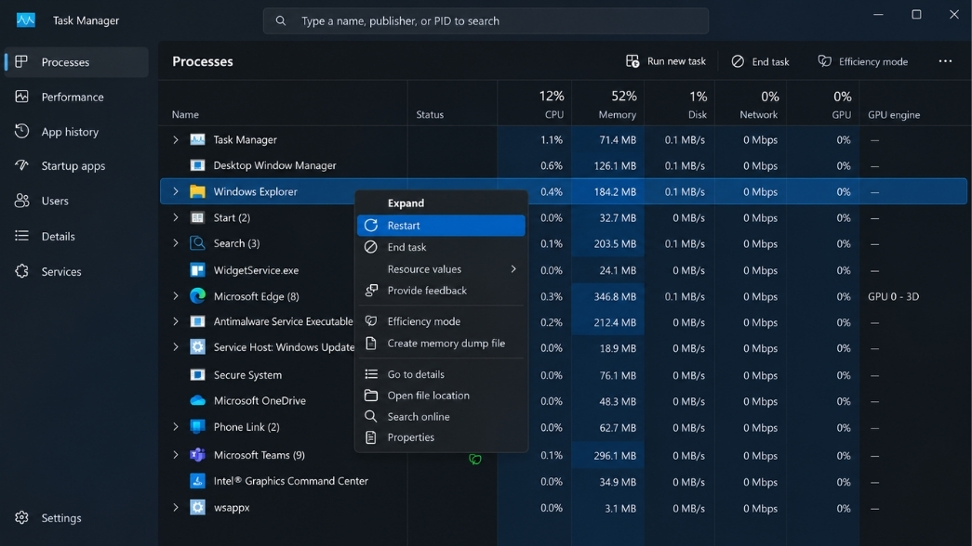Click the Run new task icon

(x=632, y=61)
